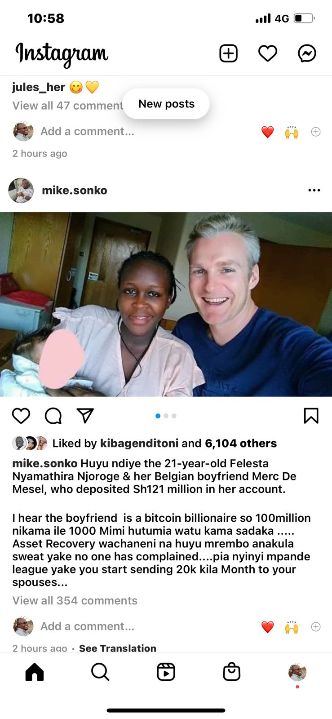332x719 pixels.
Task: Tap the New posts pill button
Action: point(166,104)
